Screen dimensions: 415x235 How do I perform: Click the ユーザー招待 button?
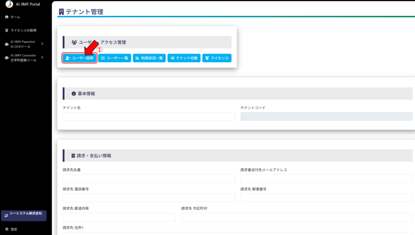pyautogui.click(x=79, y=58)
